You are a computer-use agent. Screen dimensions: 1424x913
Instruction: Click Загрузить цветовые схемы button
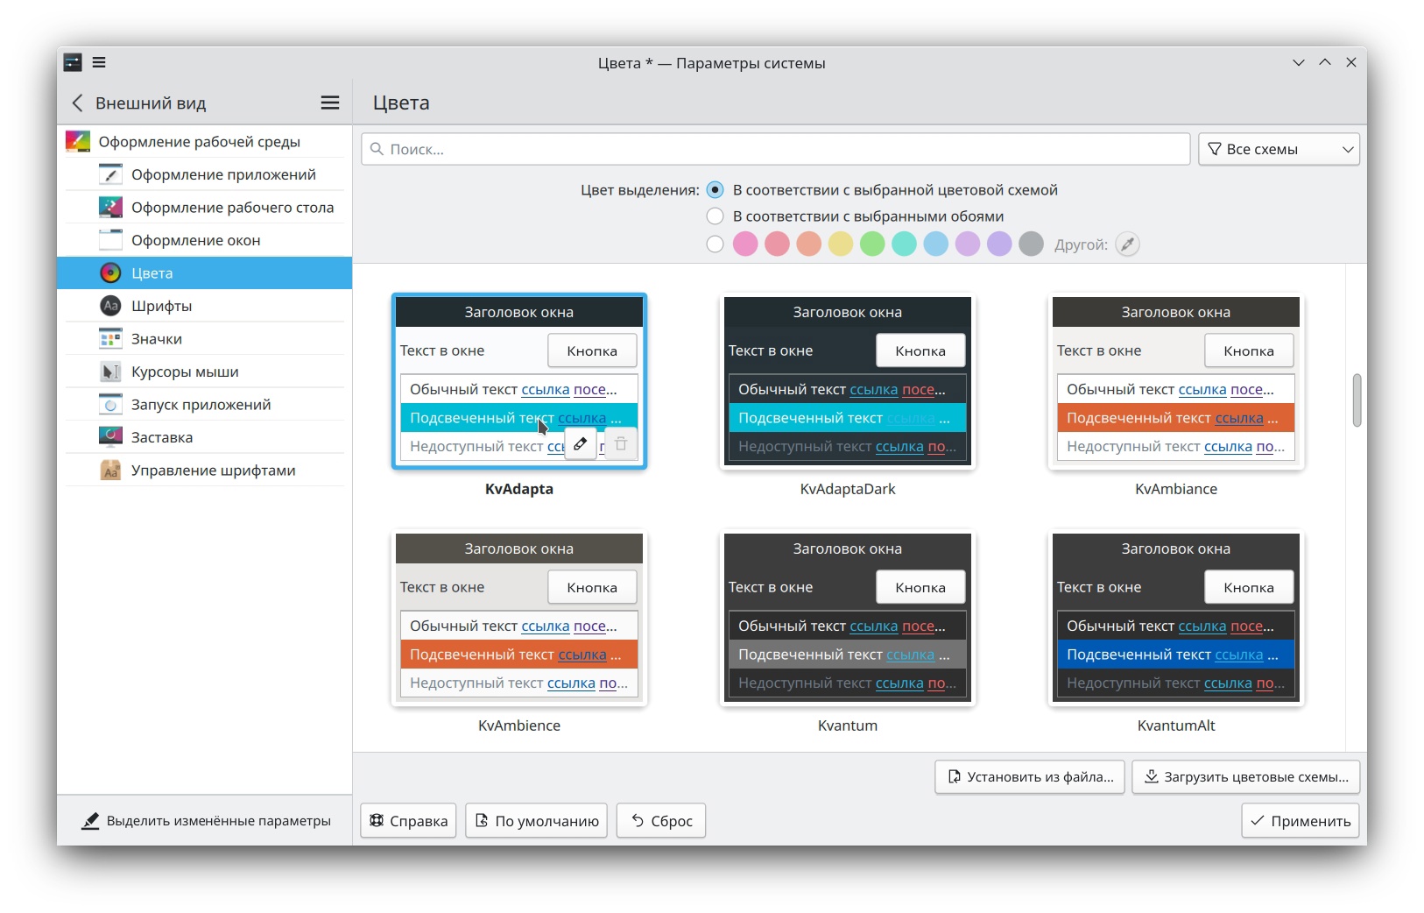tap(1246, 776)
